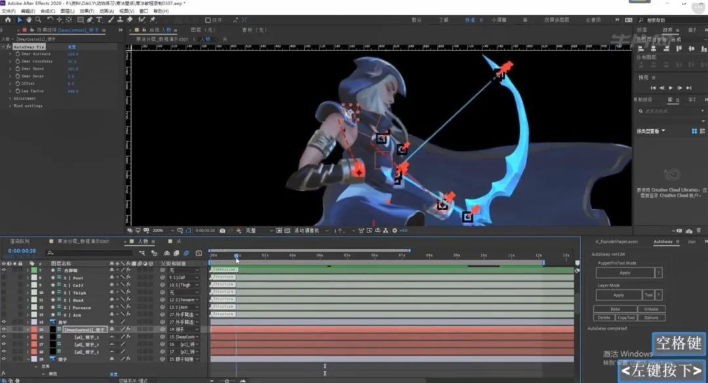Expand the Sway distance property
Screen dimensions: 708x383
[x=10, y=54]
